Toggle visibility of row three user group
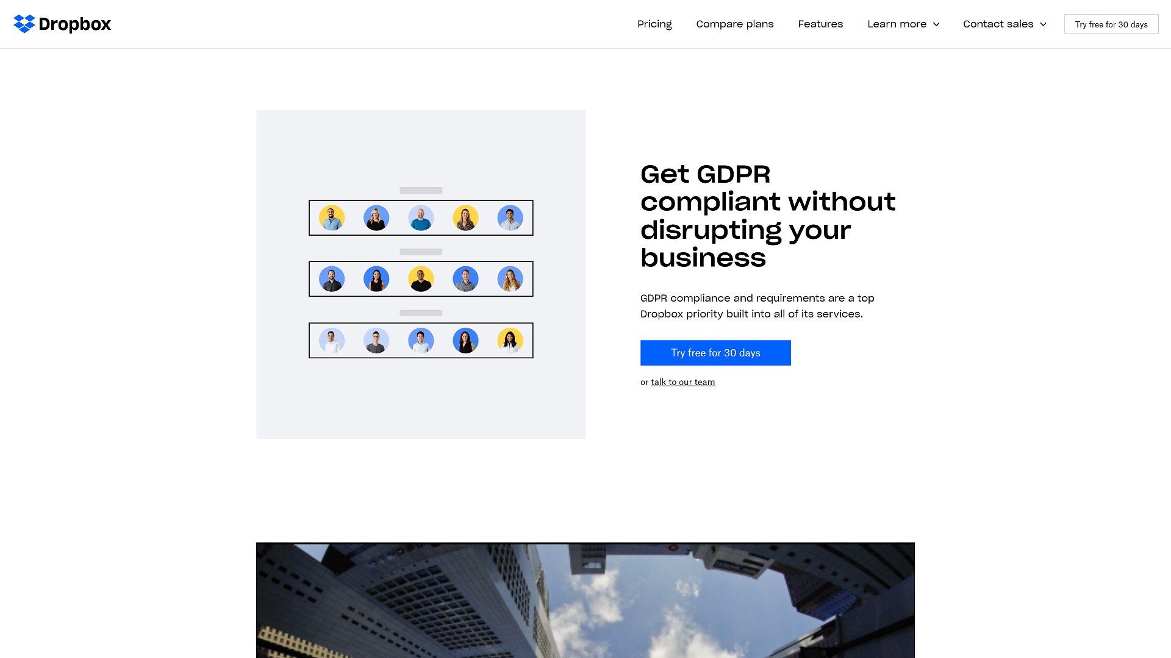The height and width of the screenshot is (658, 1171). [x=421, y=313]
